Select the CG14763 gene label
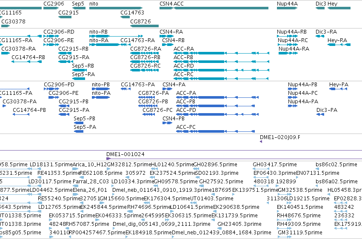 point(132,13)
